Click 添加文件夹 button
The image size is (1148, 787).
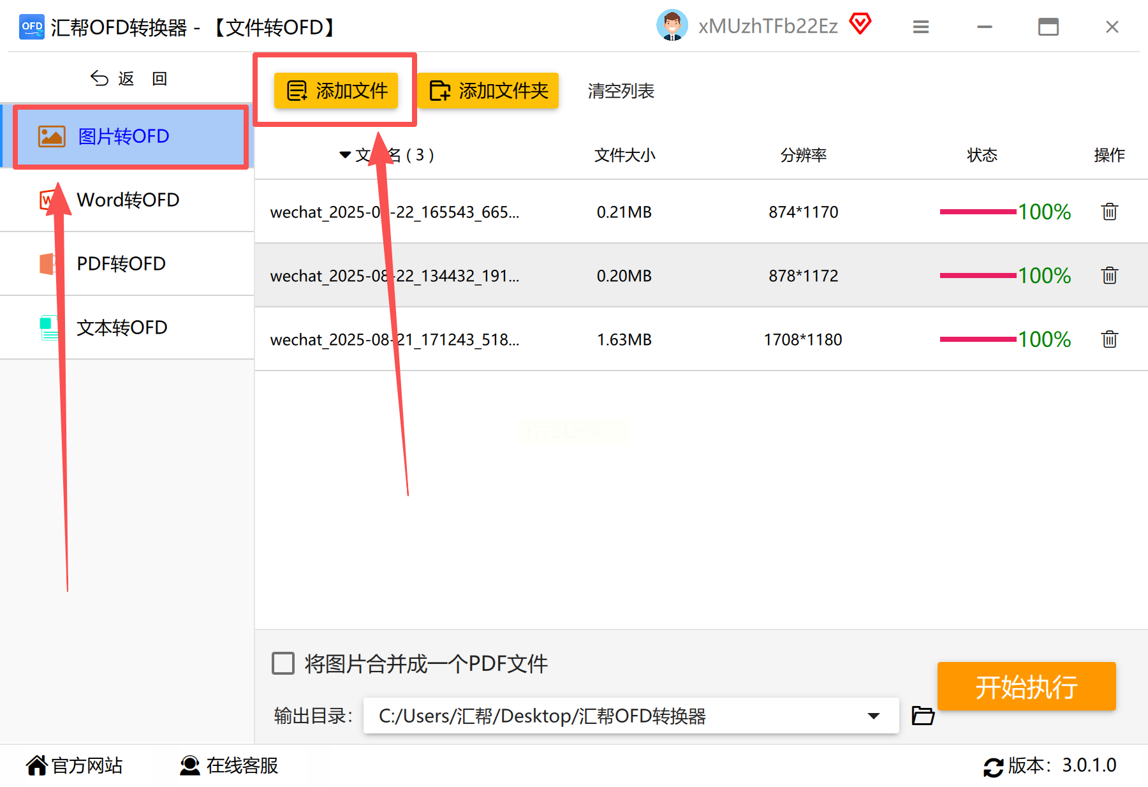click(489, 91)
